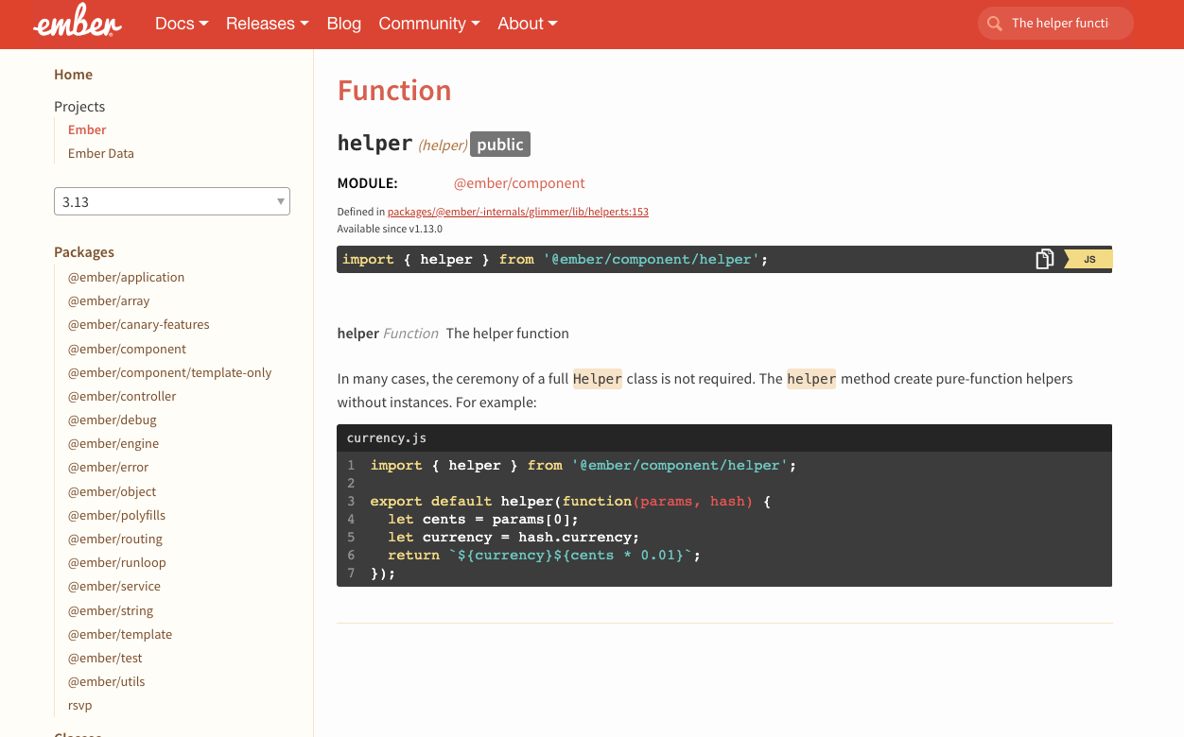
Task: Open the @ember/application package
Action: tap(126, 277)
